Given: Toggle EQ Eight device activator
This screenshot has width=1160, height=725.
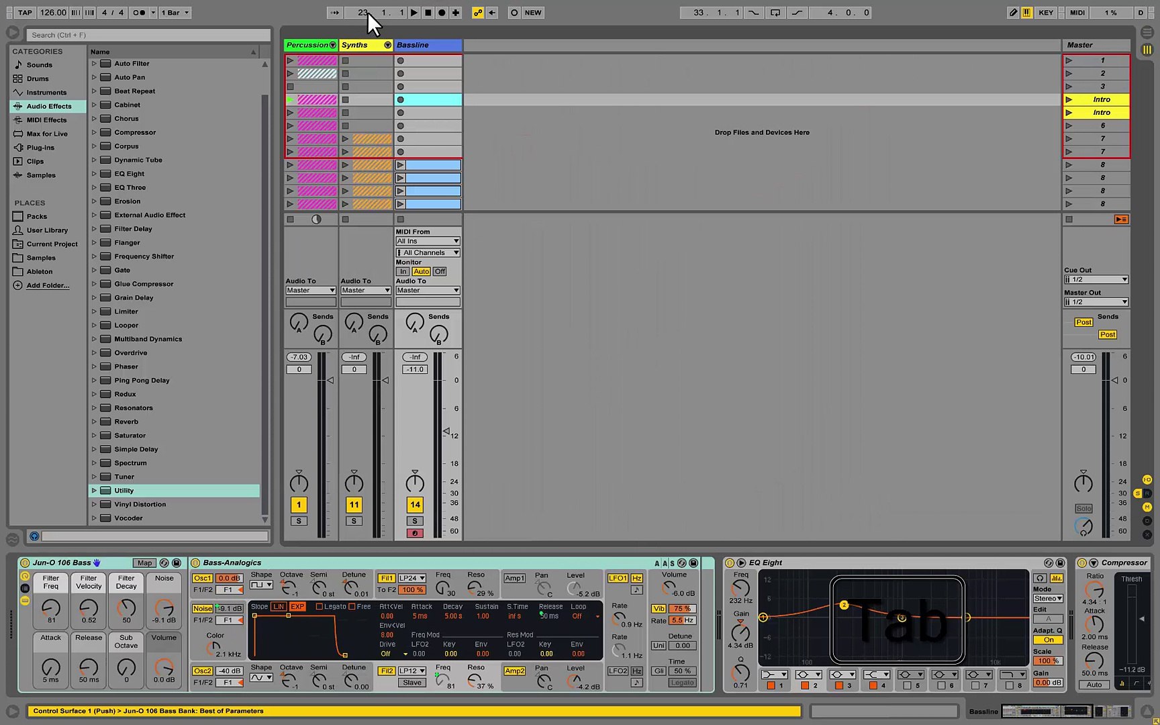Looking at the screenshot, I should pos(730,563).
